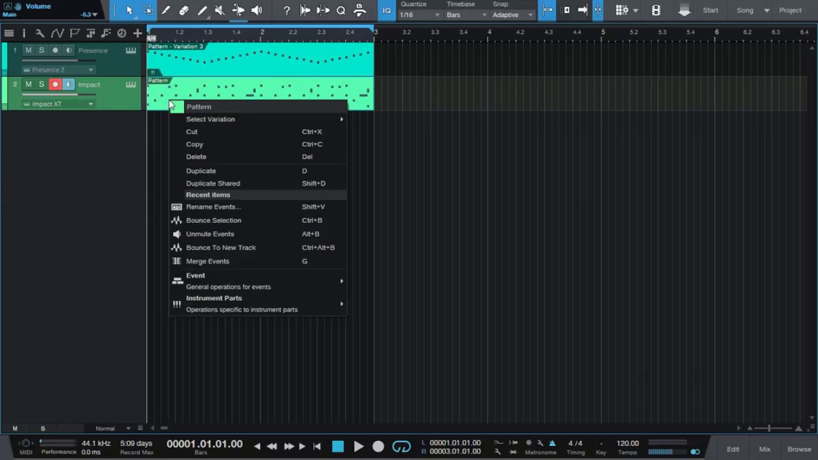The height and width of the screenshot is (460, 818).
Task: Expand the Instrument Parts submenu
Action: 258,304
